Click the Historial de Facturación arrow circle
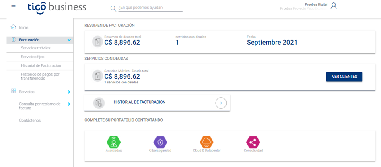381x167 pixels. [221, 103]
